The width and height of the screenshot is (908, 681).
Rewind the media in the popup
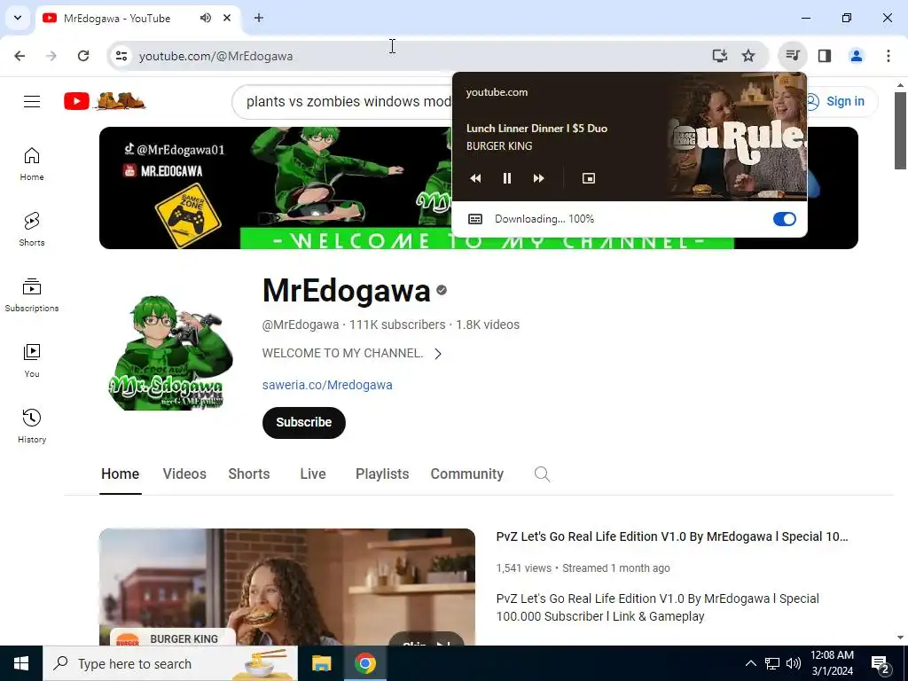(475, 178)
